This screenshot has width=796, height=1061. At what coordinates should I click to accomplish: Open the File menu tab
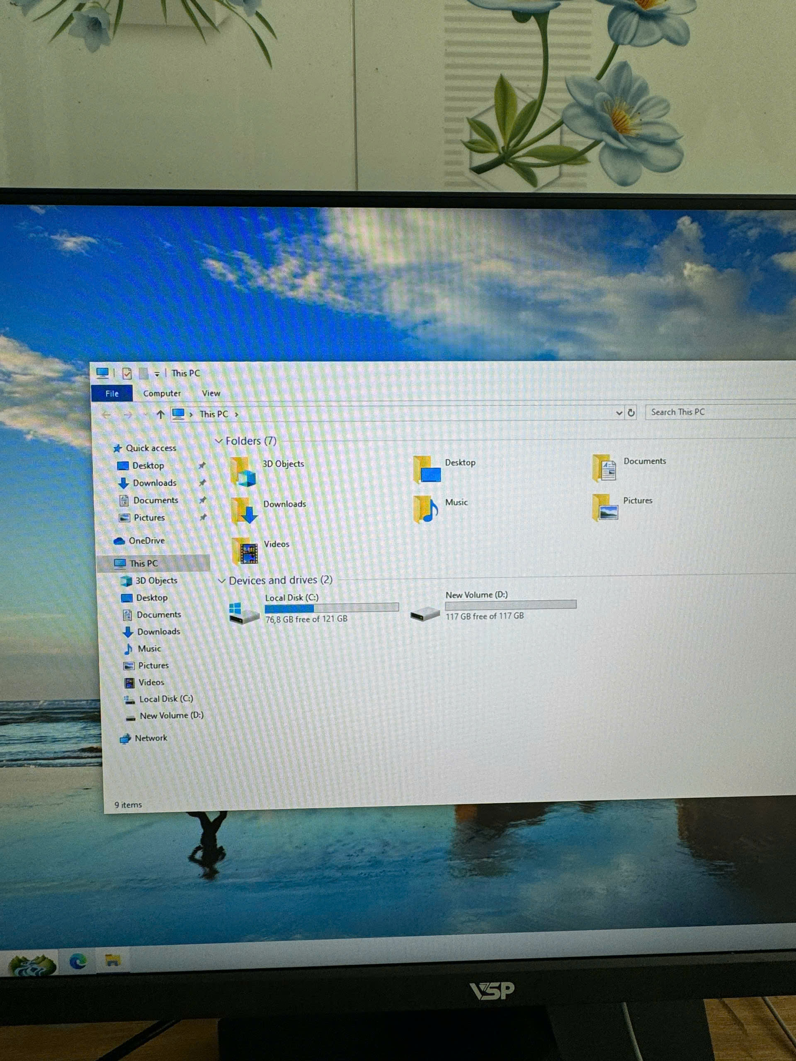[112, 393]
